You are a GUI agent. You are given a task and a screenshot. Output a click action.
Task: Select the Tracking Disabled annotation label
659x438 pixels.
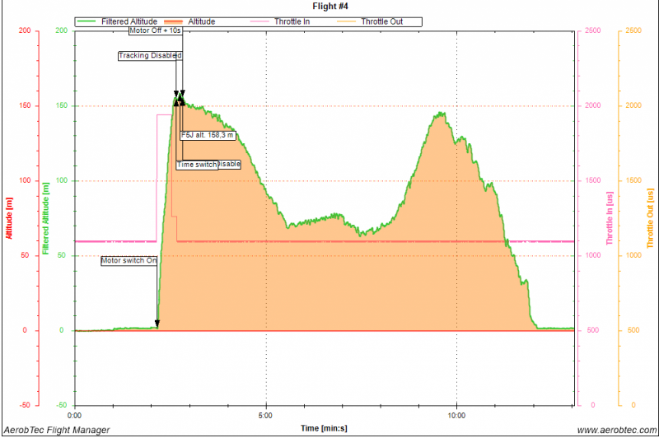tap(149, 56)
